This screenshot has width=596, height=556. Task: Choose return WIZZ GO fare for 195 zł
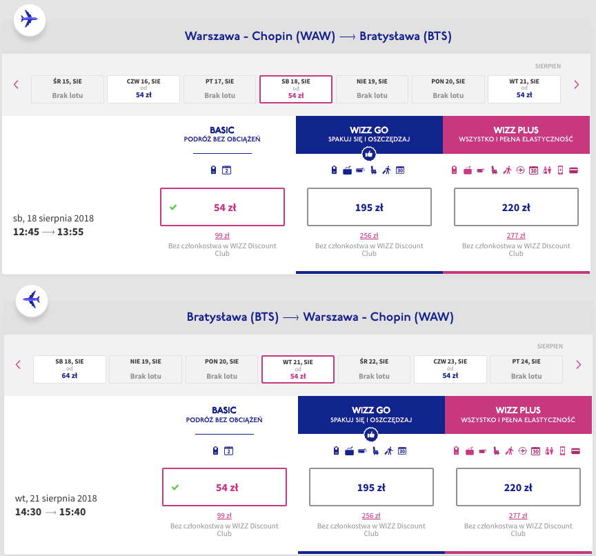pos(371,487)
